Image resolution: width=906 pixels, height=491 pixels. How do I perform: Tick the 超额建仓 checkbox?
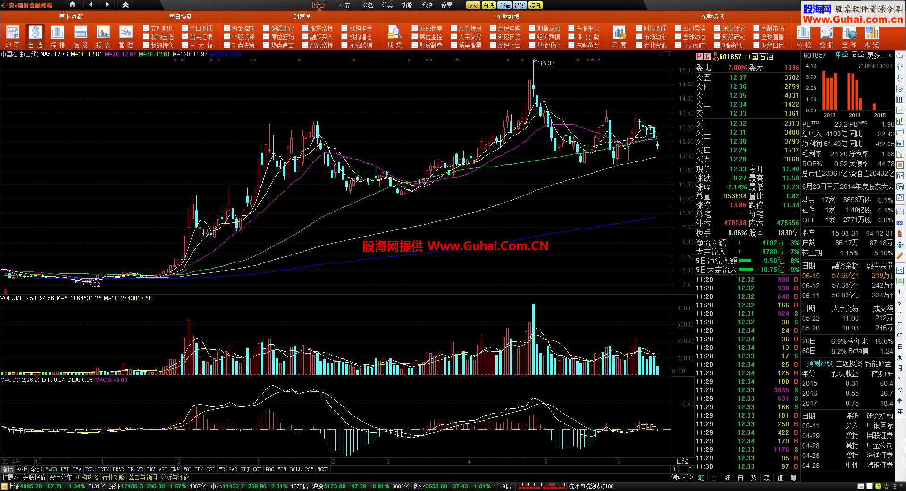266,28
